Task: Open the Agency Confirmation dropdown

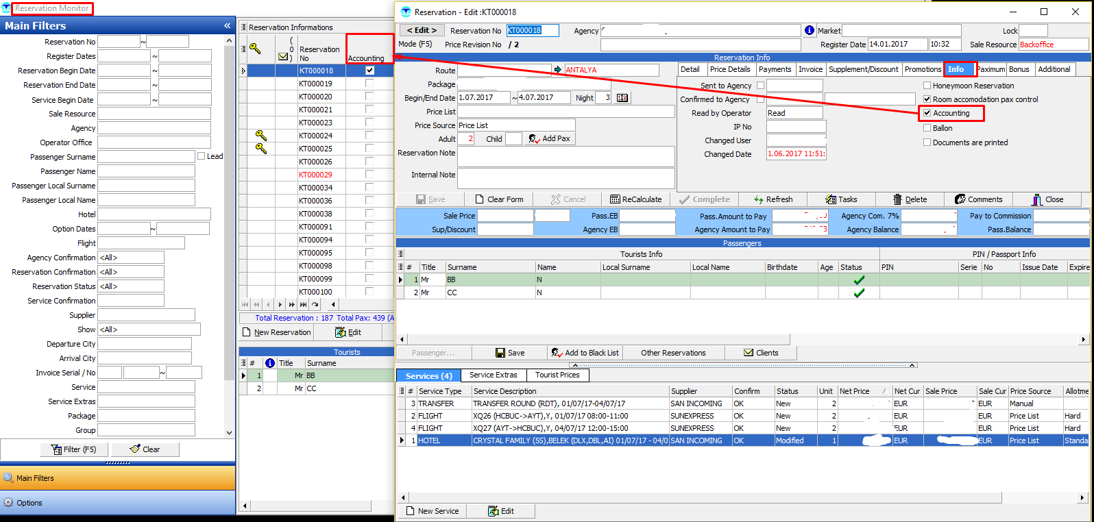Action: (130, 258)
